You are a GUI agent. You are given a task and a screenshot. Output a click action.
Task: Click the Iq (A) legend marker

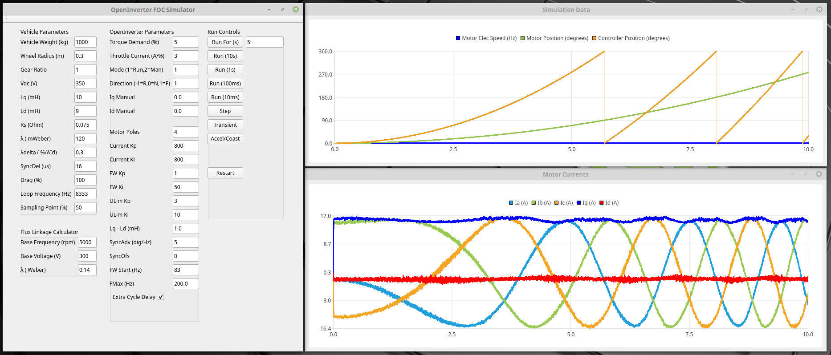coord(579,203)
